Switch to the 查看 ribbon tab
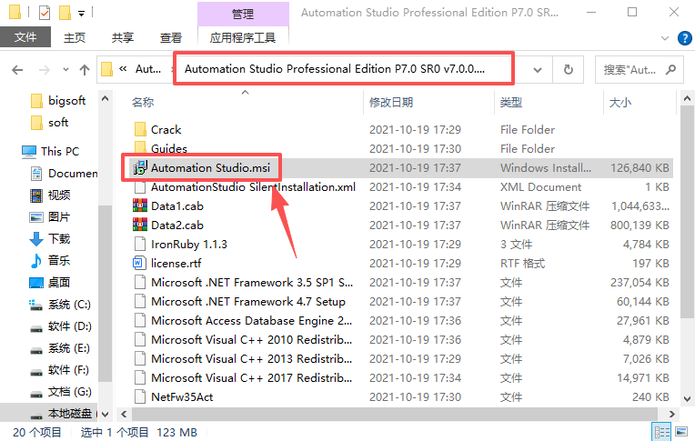Viewport: 695px width, 441px height. [x=170, y=37]
